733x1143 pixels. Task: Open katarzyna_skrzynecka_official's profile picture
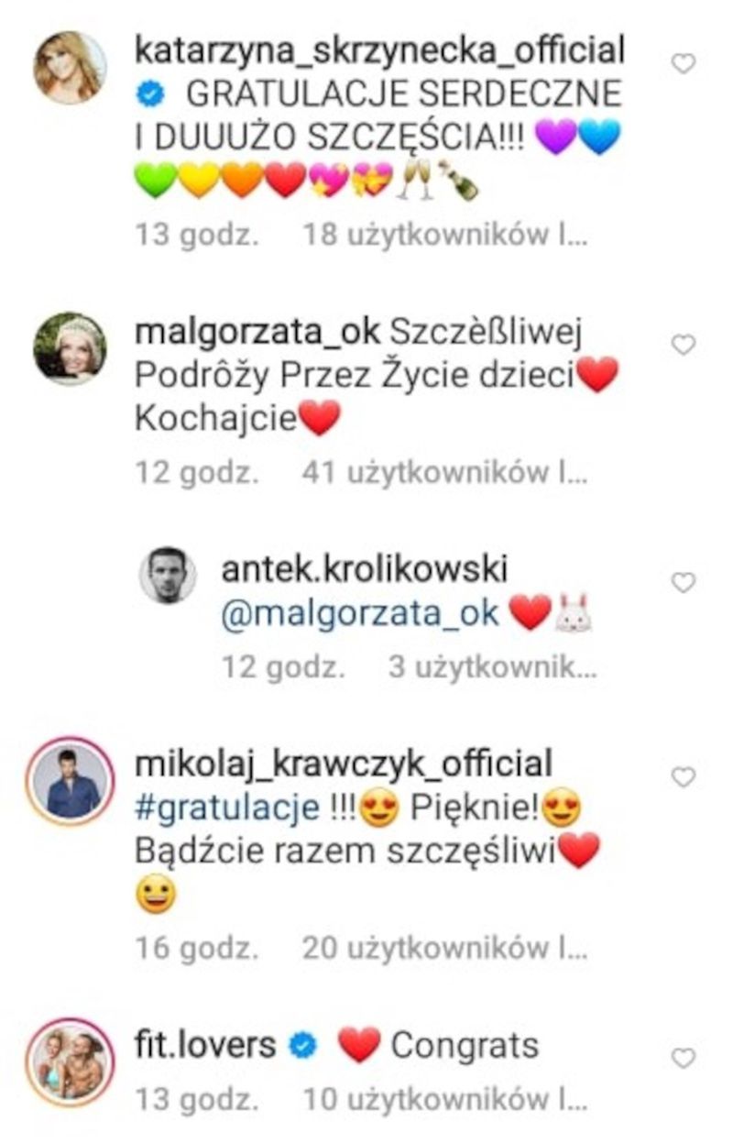[70, 68]
